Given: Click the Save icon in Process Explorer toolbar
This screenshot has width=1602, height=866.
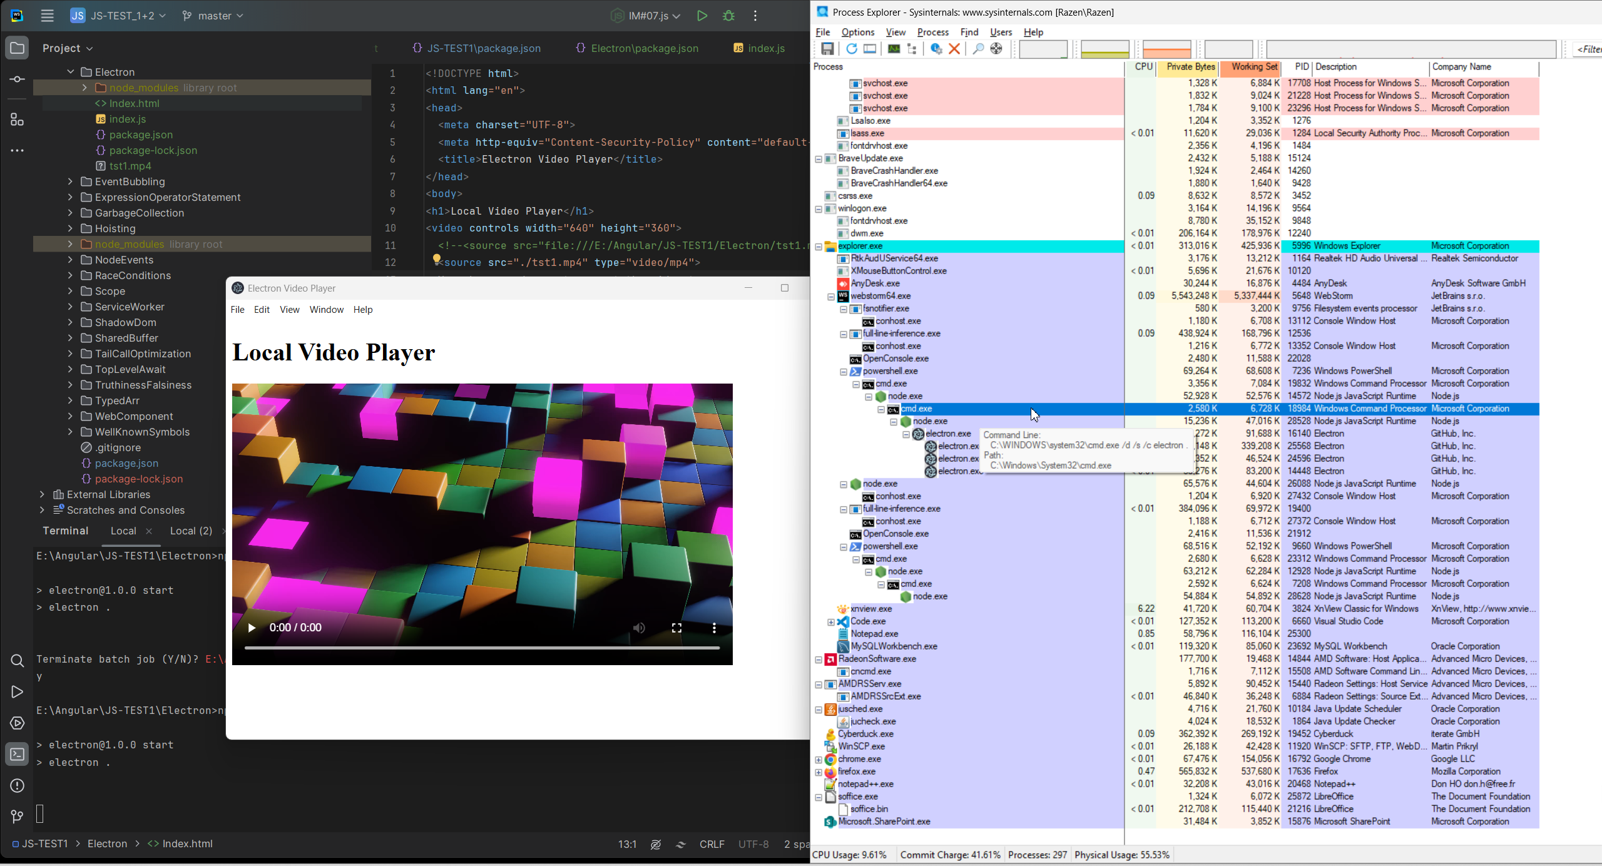Looking at the screenshot, I should (827, 49).
